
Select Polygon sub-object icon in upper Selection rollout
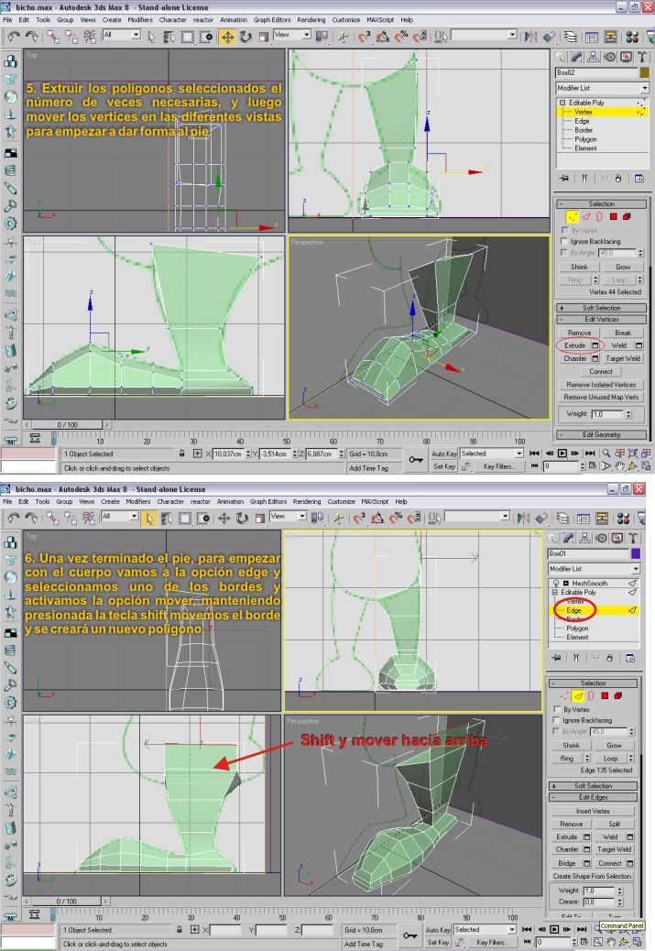click(613, 216)
